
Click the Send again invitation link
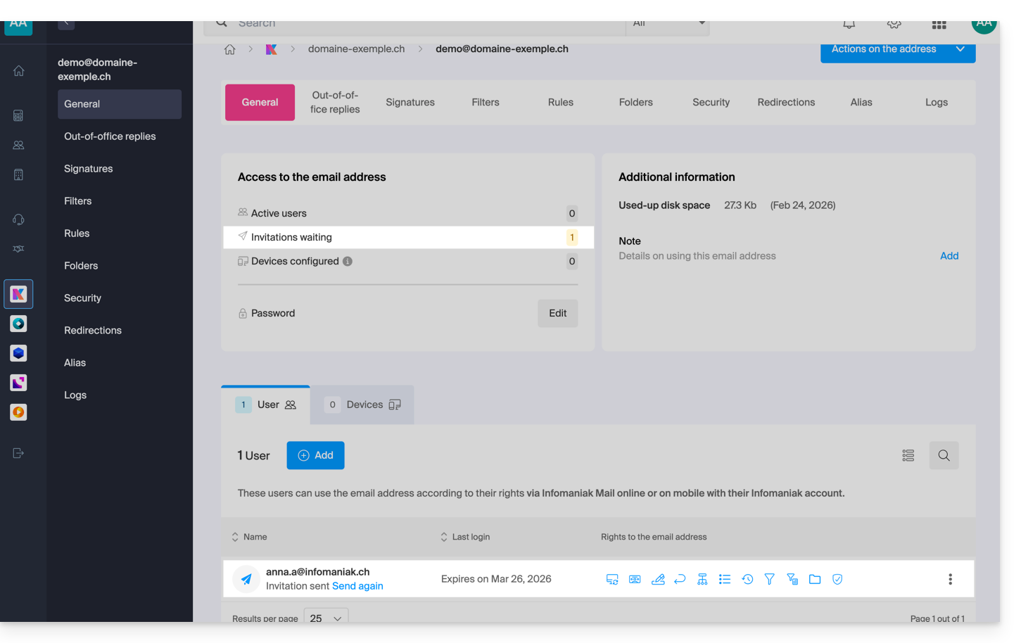pyautogui.click(x=357, y=586)
